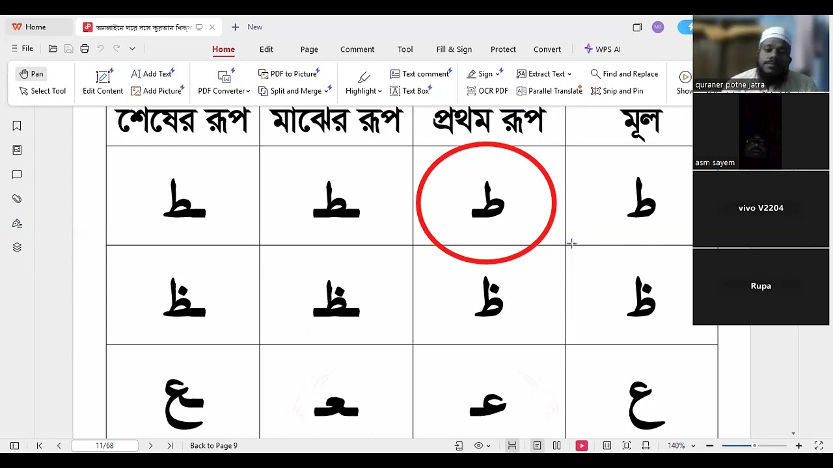This screenshot has width=833, height=468.
Task: Open the File menu
Action: tap(22, 49)
